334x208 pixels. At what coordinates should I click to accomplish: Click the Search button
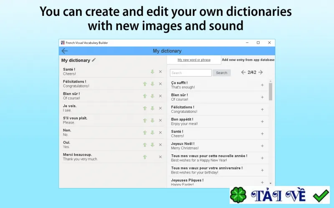point(222,73)
